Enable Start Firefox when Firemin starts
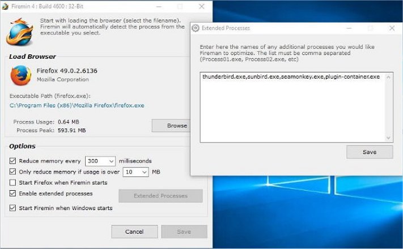This screenshot has height=249, width=403. coord(12,183)
